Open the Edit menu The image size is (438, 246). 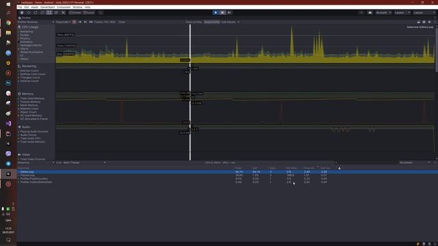pyautogui.click(x=26, y=7)
